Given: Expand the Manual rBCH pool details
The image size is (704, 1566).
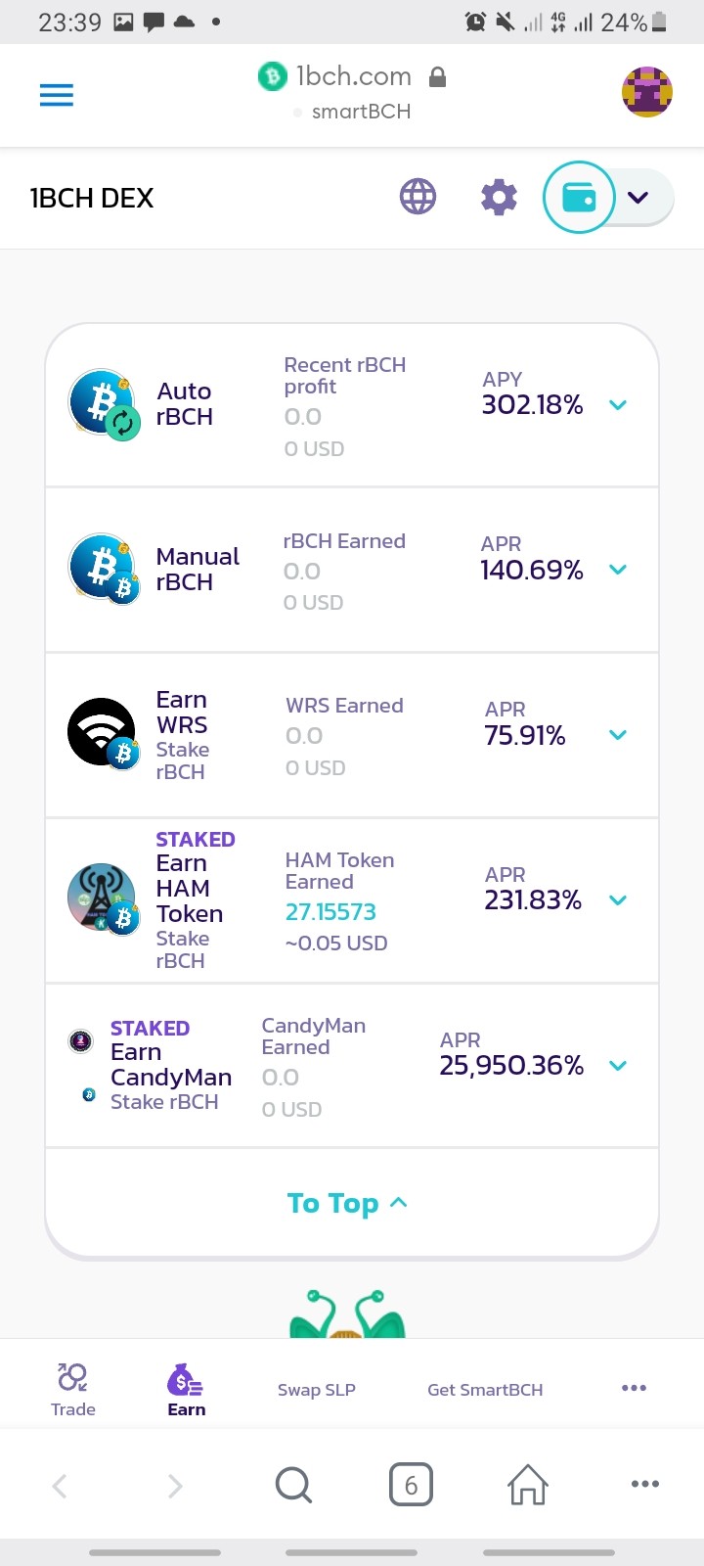Looking at the screenshot, I should 618,569.
